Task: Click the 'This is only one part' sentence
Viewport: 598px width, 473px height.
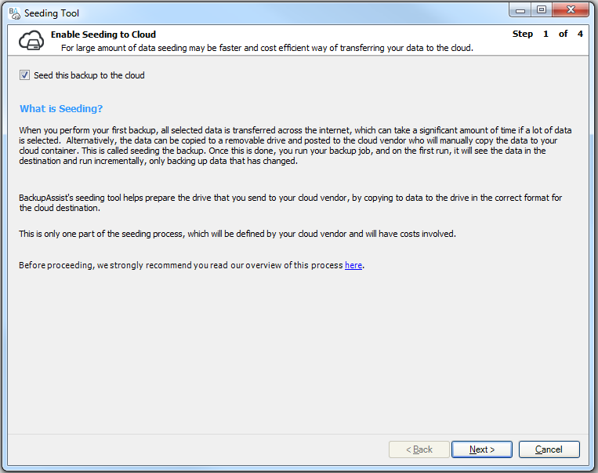Action: point(237,234)
